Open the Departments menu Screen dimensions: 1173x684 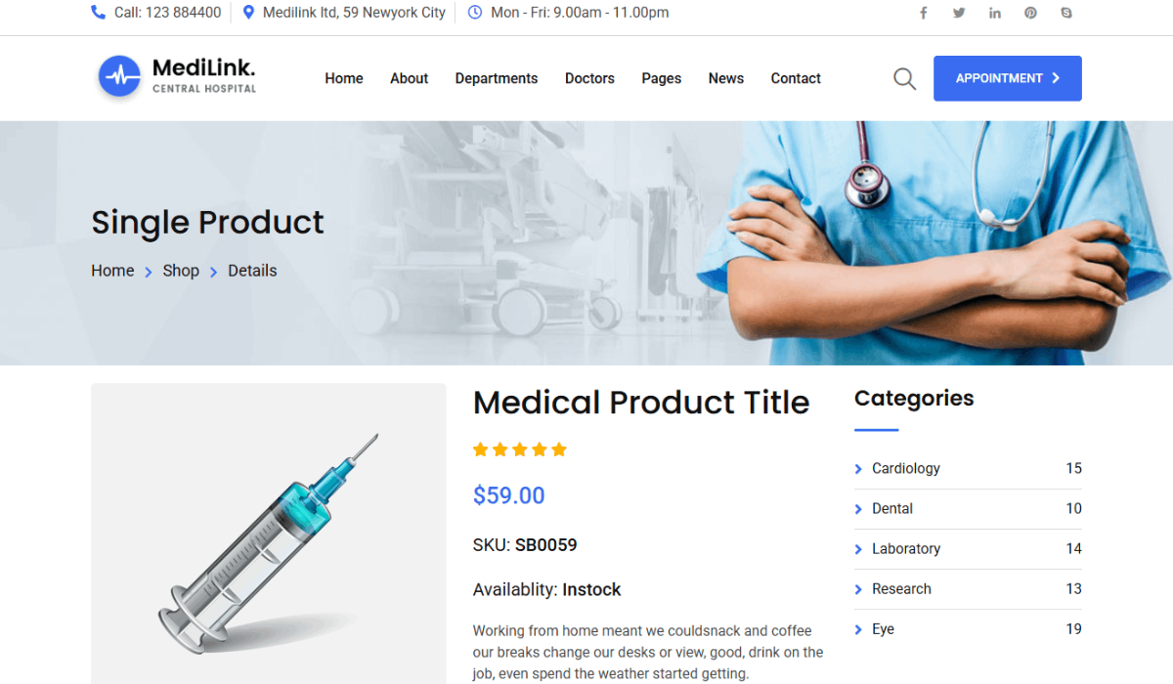coord(496,78)
